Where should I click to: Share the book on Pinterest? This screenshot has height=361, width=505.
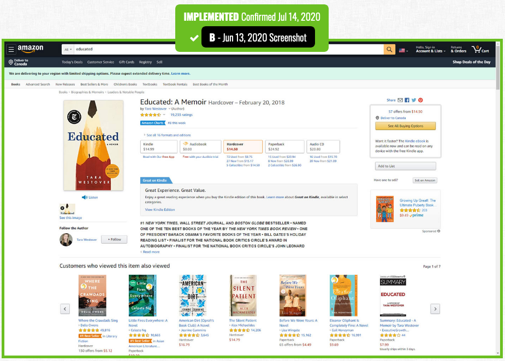coord(420,100)
